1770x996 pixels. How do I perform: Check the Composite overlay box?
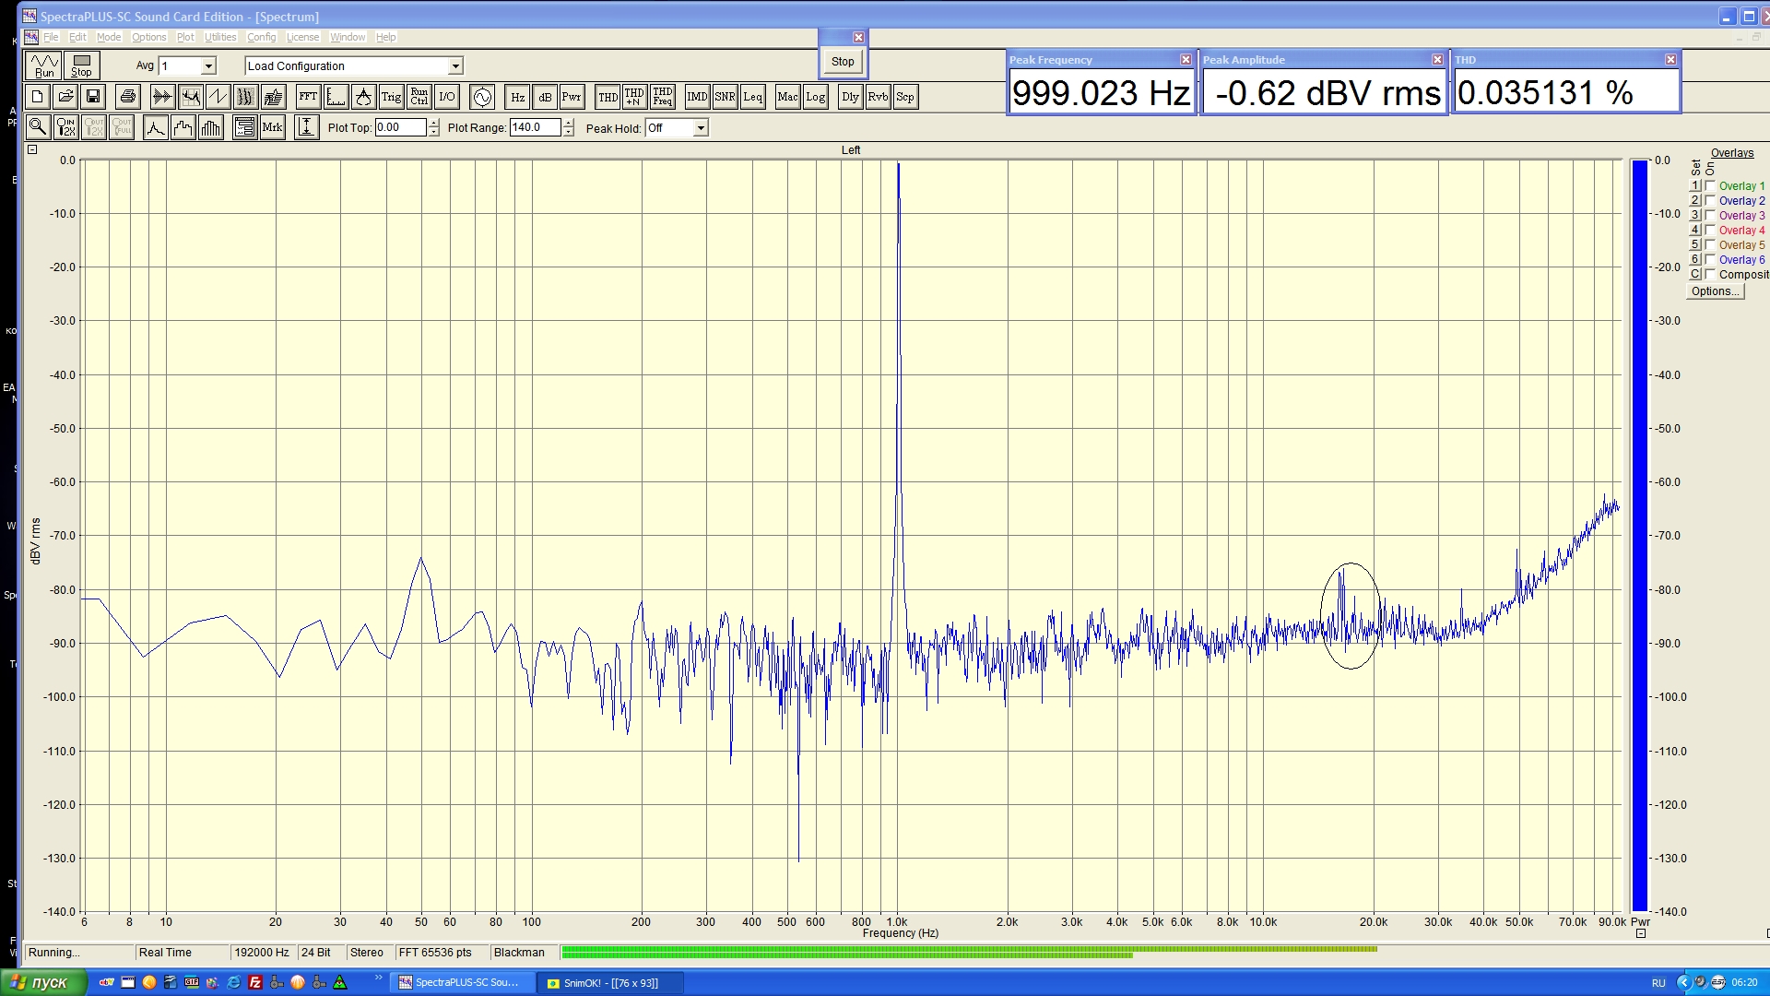(1711, 275)
